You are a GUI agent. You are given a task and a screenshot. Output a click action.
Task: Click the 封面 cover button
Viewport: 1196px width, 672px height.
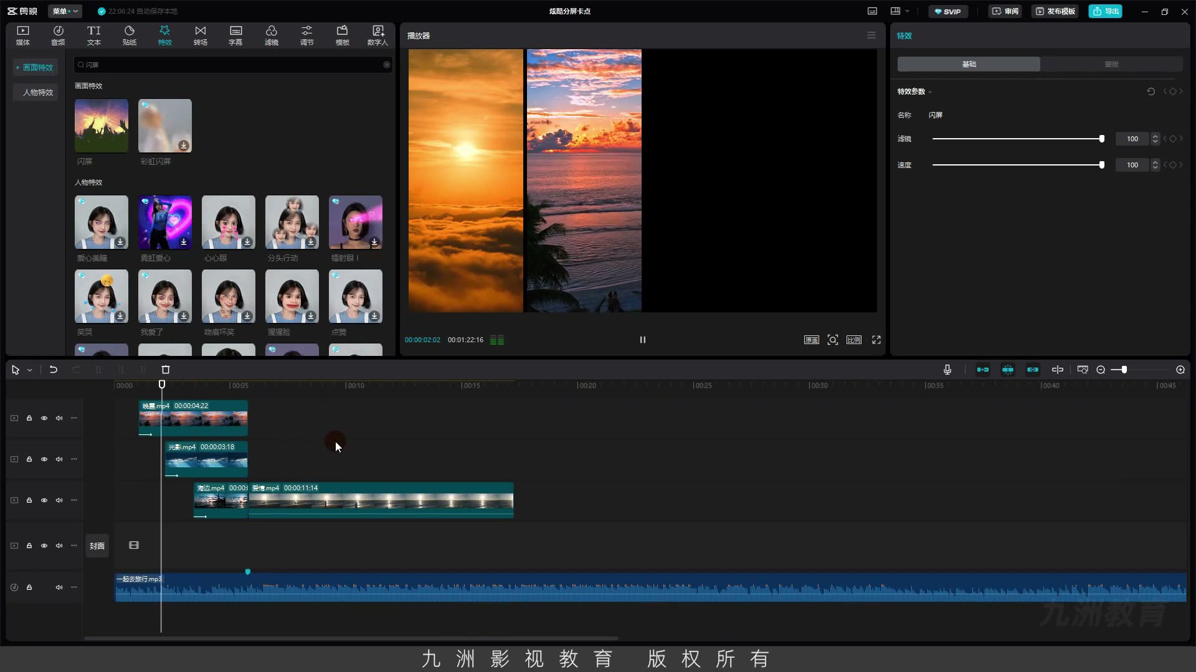point(97,546)
